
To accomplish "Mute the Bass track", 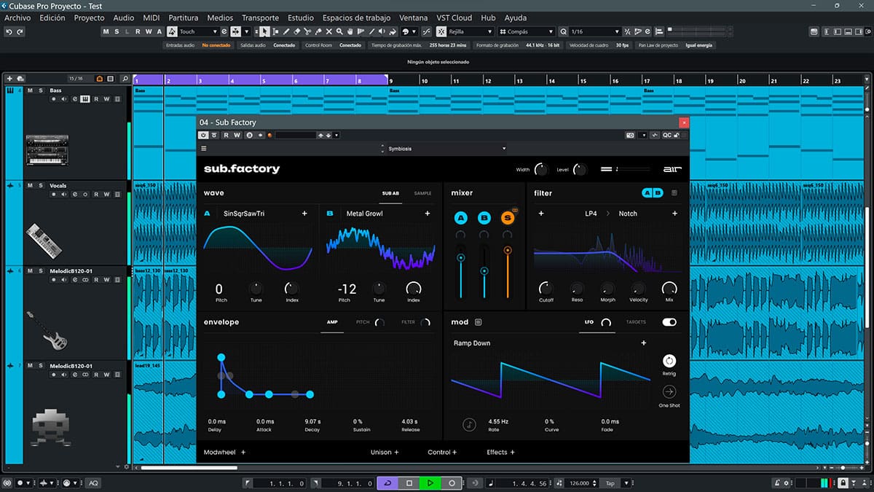I will click(x=31, y=90).
